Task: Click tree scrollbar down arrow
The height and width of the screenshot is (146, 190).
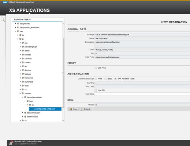Action: (63, 120)
